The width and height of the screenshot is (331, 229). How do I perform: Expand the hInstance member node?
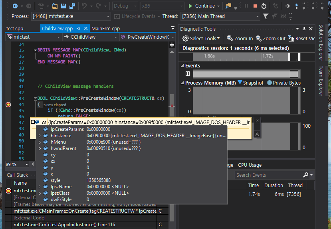(x=40, y=136)
